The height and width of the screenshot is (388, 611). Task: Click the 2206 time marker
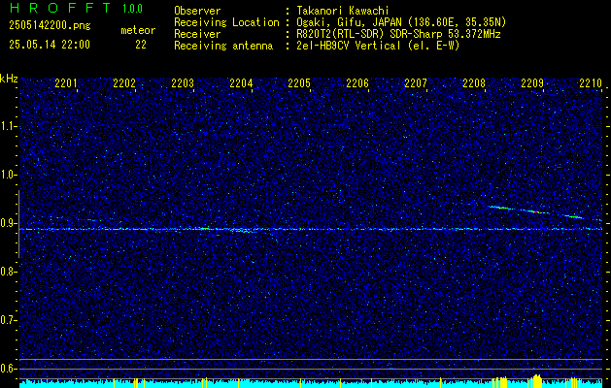[357, 82]
